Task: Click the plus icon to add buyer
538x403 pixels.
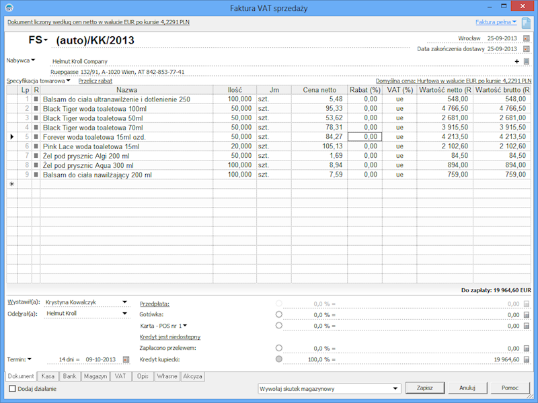Action: (516, 61)
